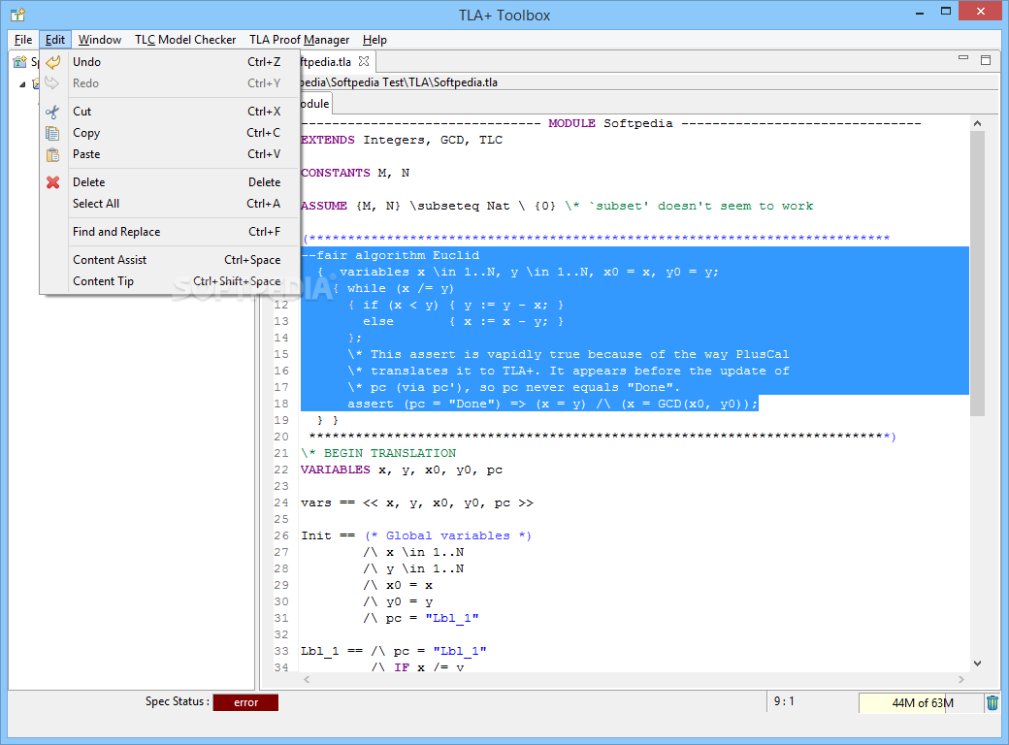This screenshot has height=745, width=1009.
Task: Minimize the editor pane
Action: coord(963,58)
